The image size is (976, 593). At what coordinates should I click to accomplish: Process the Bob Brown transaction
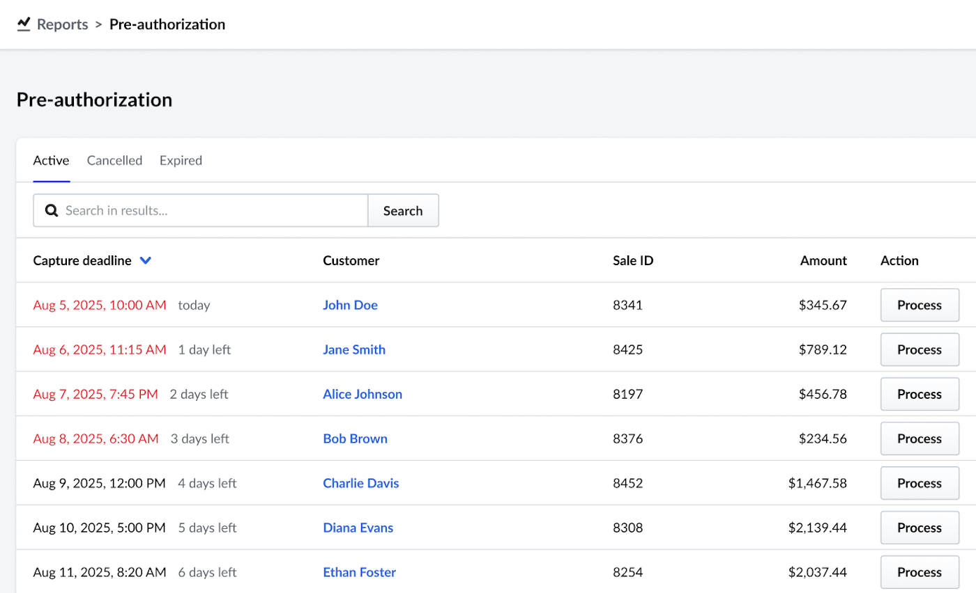coord(920,438)
